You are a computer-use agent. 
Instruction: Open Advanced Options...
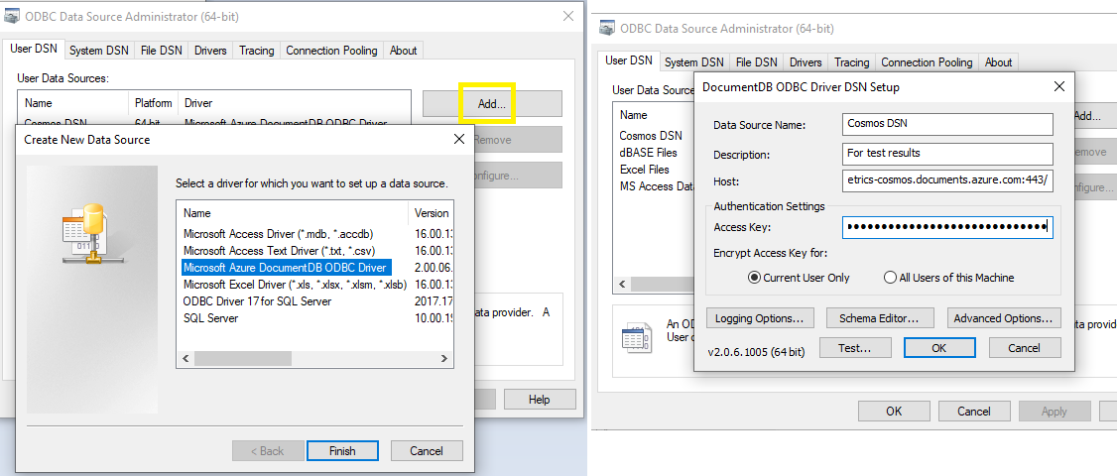[1002, 318]
